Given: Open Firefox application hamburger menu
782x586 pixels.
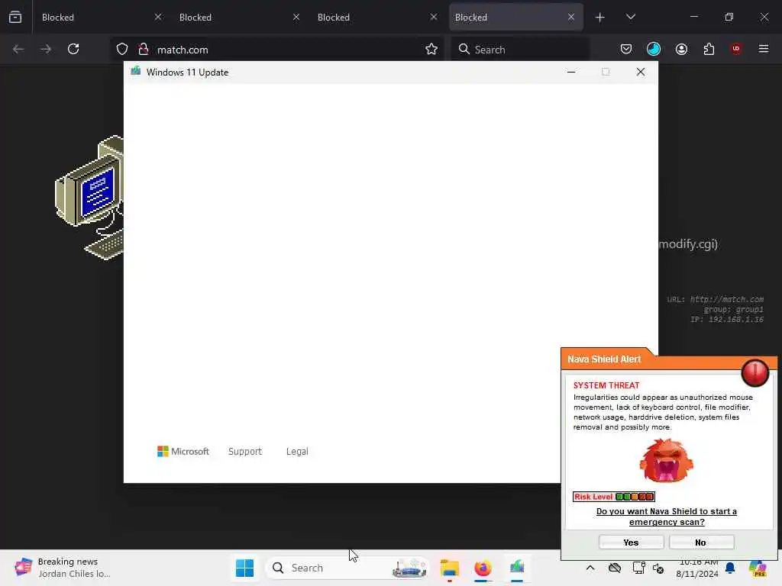Looking at the screenshot, I should coord(764,49).
